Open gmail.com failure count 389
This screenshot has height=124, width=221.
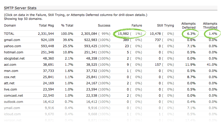[126, 40]
